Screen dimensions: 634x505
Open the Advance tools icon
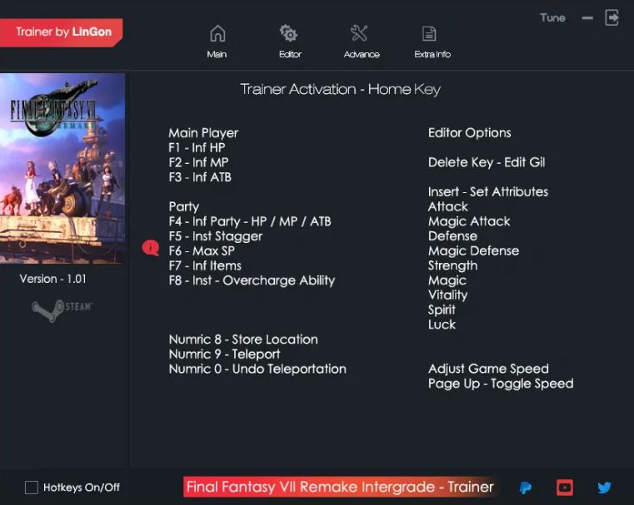(x=359, y=33)
